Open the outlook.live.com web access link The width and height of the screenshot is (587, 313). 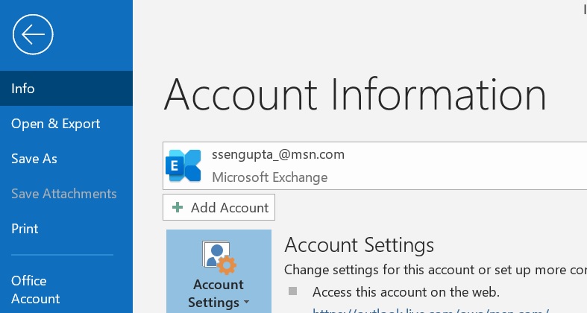coord(430,310)
